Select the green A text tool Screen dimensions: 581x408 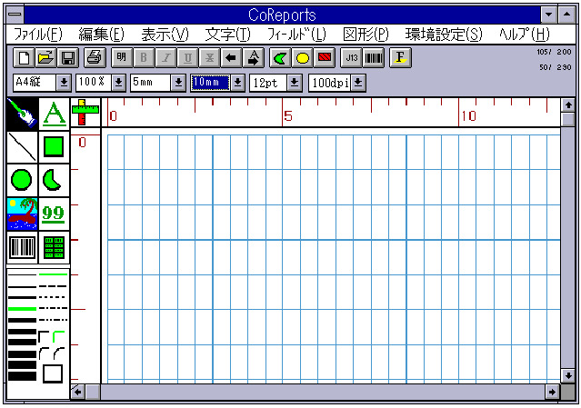pos(54,114)
